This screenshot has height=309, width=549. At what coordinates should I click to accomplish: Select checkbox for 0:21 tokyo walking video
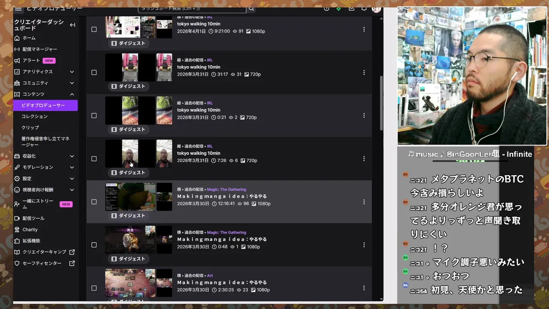click(94, 115)
